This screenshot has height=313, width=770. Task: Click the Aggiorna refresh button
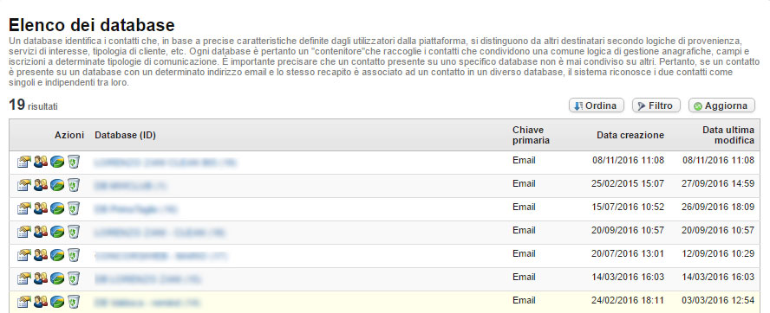tap(721, 105)
